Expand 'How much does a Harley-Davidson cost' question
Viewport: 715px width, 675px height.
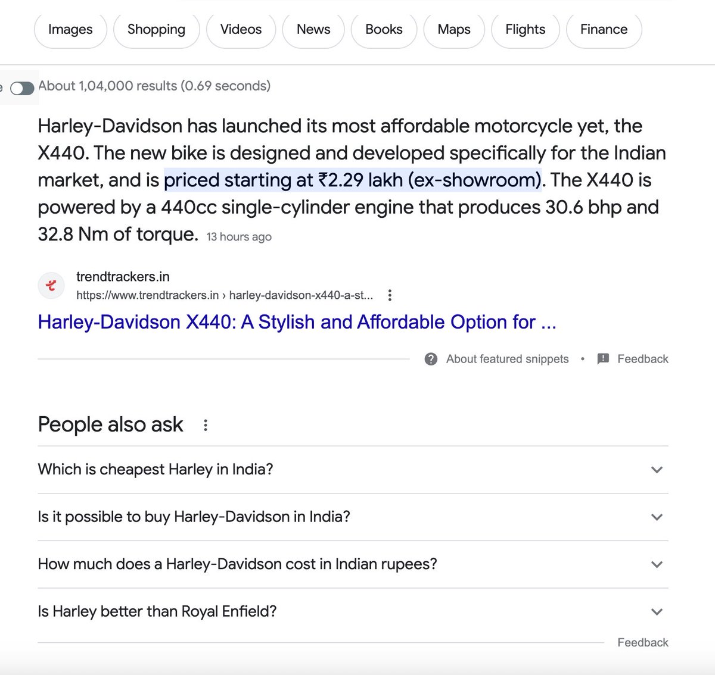coord(353,564)
